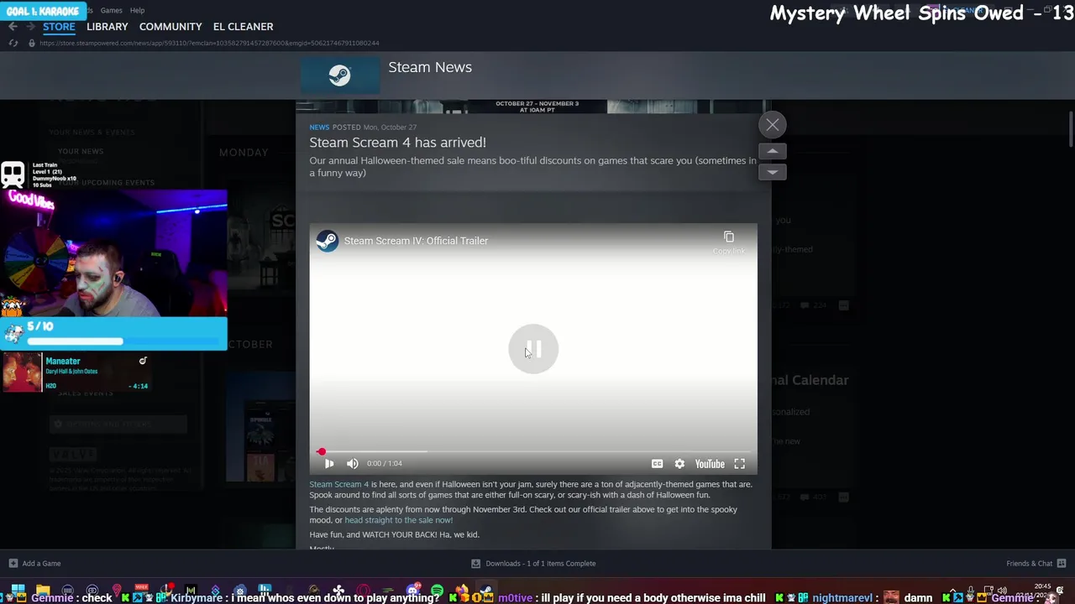Screen dimensions: 1075x604
Task: Follow 'head straight to the sale now!' link
Action: coord(399,520)
